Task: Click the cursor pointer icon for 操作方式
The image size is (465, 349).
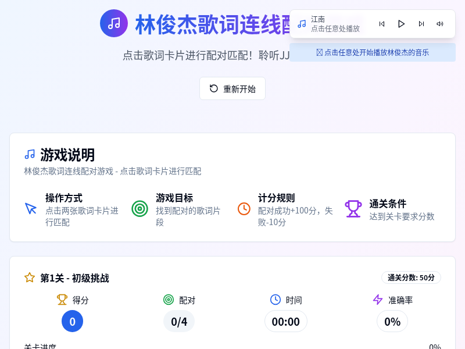Action: pyautogui.click(x=31, y=208)
